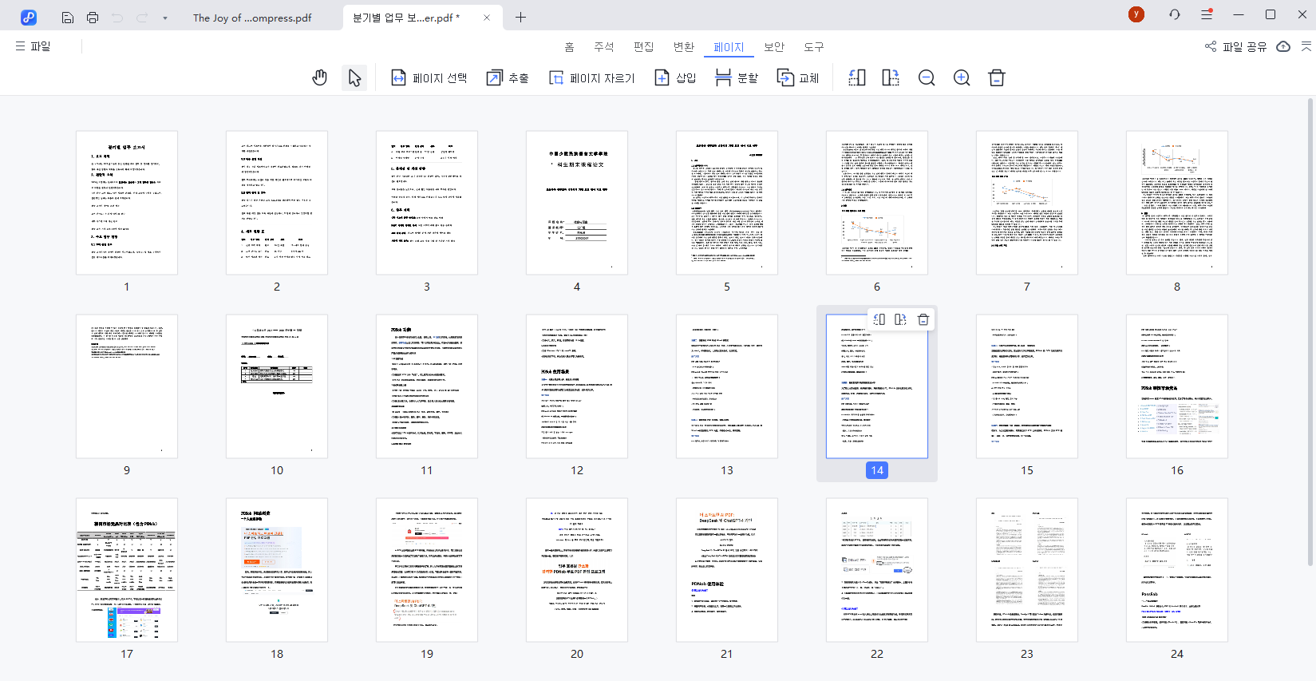Viewport: 1316px width, 681px height.
Task: Zoom out the page thumbnails
Action: pyautogui.click(x=927, y=77)
